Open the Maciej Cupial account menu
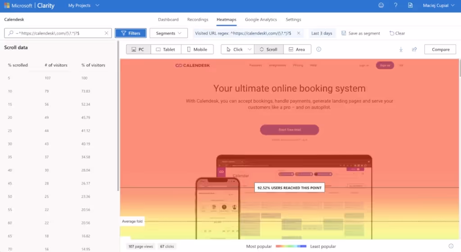This screenshot has height=252, width=461. (x=438, y=5)
